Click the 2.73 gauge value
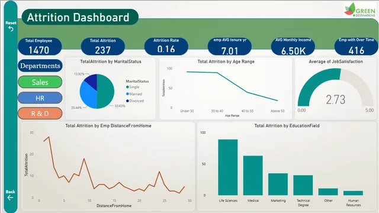The height and width of the screenshot is (213, 379). tap(336, 99)
